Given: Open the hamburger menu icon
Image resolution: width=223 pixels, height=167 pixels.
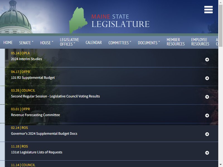Looking at the screenshot, I should coord(208,9).
